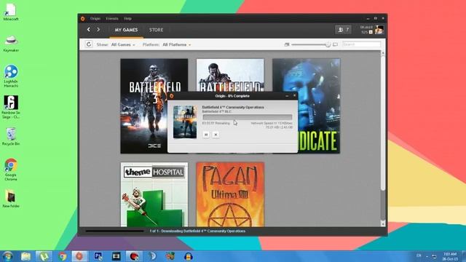Click the library vertical scrollbar

pos(383,123)
